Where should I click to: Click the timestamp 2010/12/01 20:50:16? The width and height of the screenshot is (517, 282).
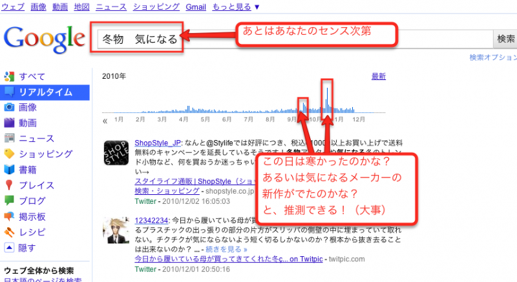click(x=196, y=269)
